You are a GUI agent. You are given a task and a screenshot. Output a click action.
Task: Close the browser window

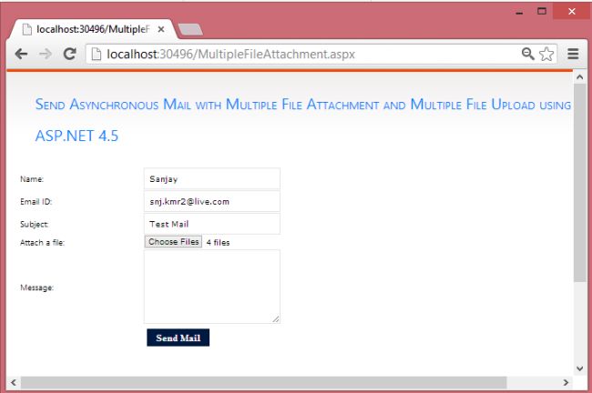point(572,11)
